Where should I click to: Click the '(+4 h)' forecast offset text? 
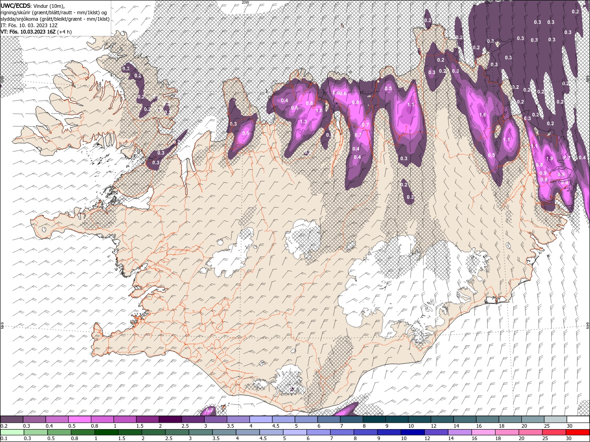(x=65, y=32)
